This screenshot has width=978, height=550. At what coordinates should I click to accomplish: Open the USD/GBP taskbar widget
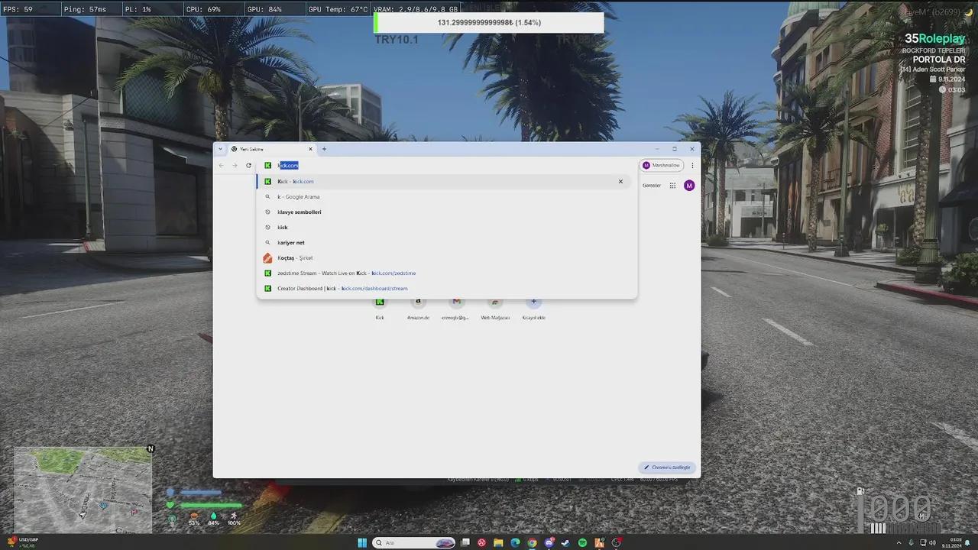point(22,542)
